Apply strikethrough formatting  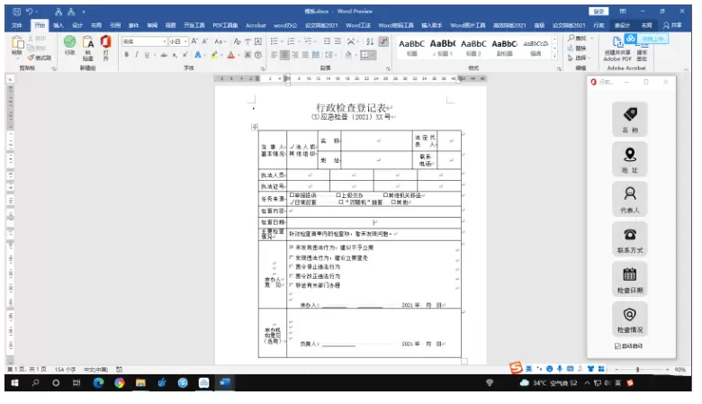point(164,55)
